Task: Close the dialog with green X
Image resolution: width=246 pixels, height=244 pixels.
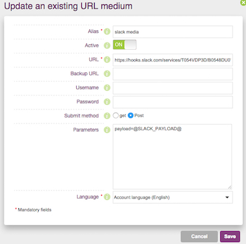Action: 244,2
